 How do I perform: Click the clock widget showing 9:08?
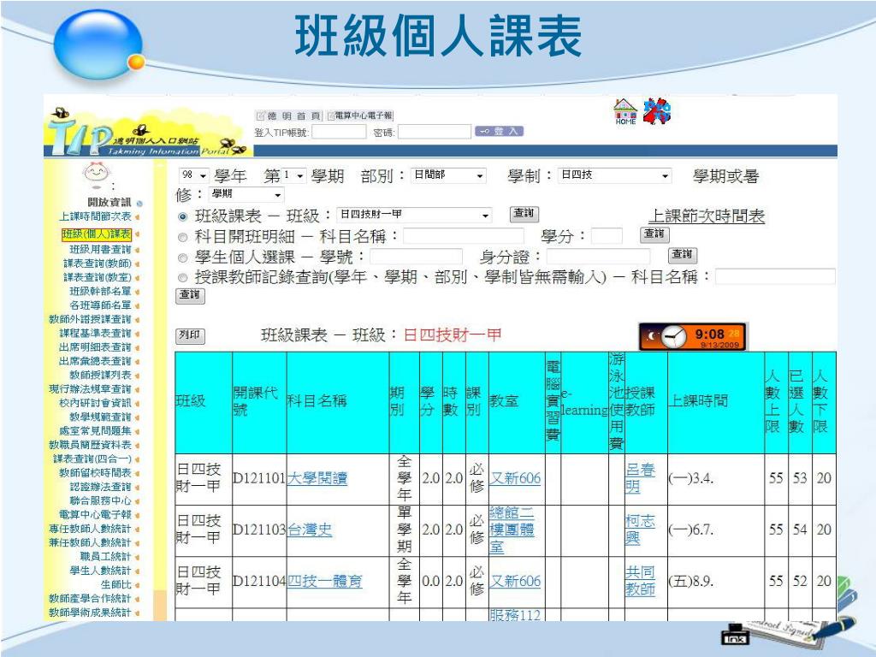coord(693,336)
